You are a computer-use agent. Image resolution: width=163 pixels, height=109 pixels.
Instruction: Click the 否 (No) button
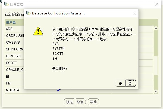pyautogui.click(x=131, y=83)
